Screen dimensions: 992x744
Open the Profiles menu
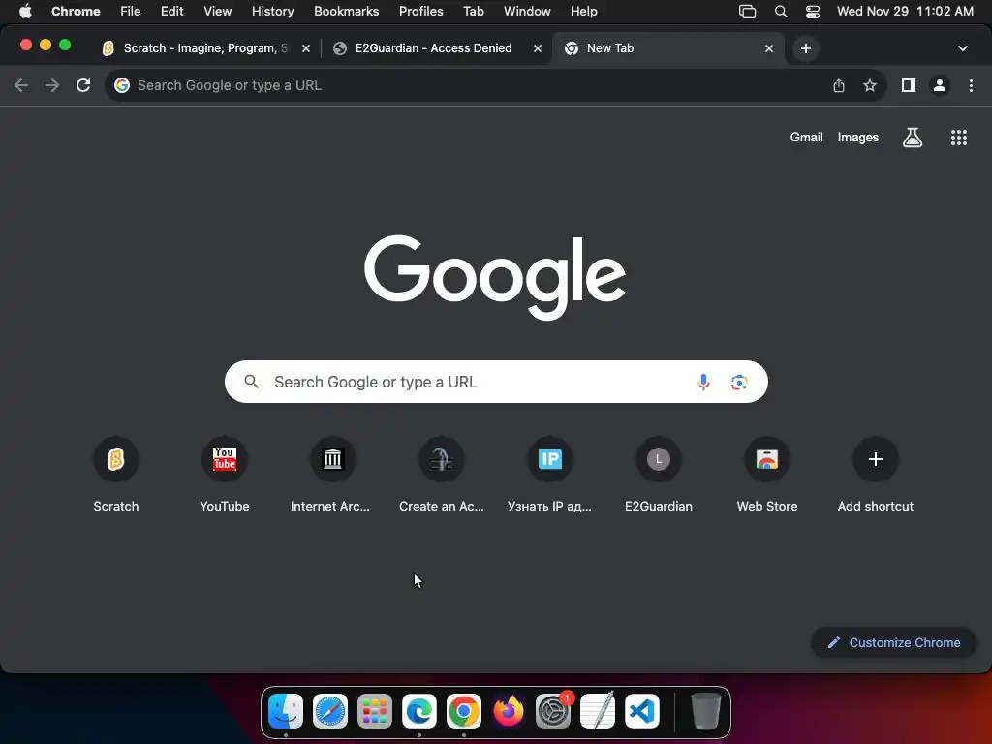click(x=421, y=12)
